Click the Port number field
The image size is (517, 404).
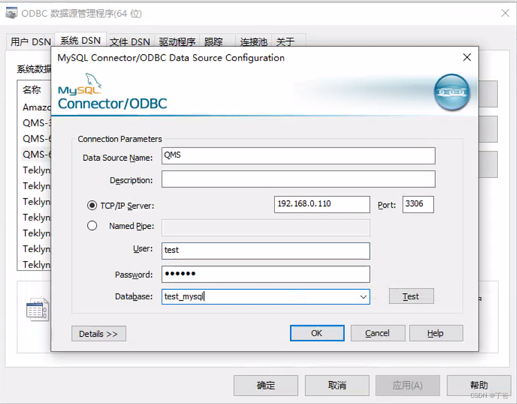417,204
